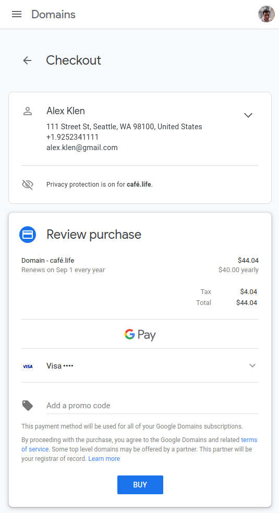The image size is (279, 513).
Task: Open the Learn more link
Action: tap(104, 459)
